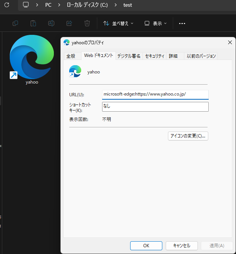This screenshot has height=254, width=236.
Task: Open the 表示 view dropdown
Action: (156, 23)
